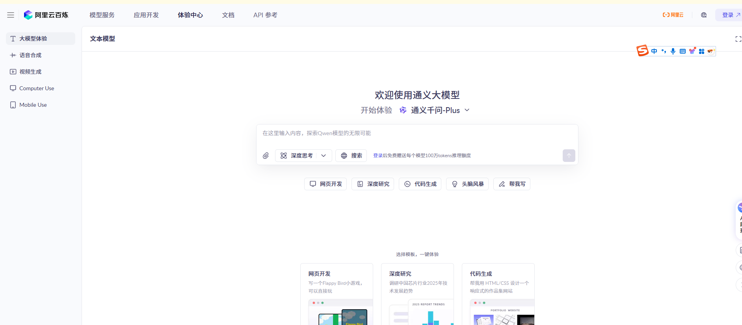Open the 代码生成 template card
This screenshot has width=742, height=325.
pos(498,294)
